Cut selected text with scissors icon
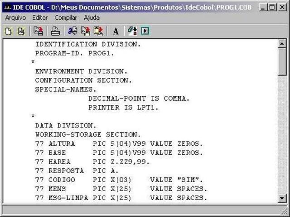 (x=72, y=31)
